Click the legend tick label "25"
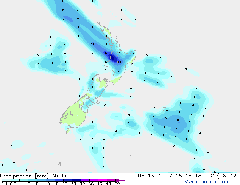 point(73,183)
